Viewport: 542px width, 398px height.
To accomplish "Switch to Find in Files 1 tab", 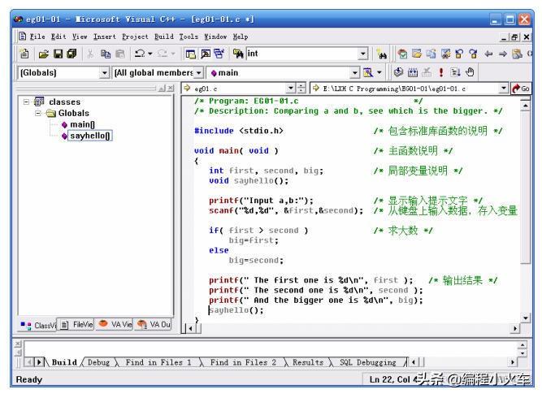I will 158,362.
